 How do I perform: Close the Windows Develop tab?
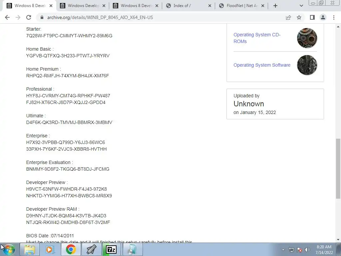coord(104,6)
